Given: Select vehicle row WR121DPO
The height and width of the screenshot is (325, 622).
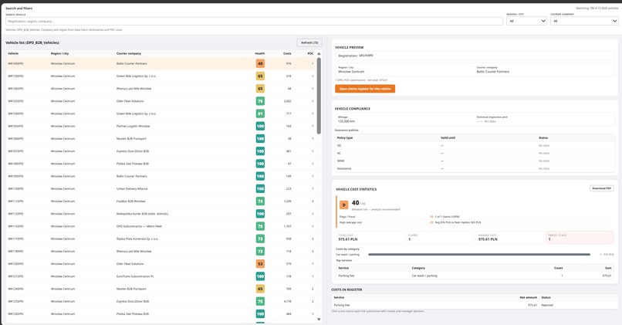Looking at the screenshot, I should click(161, 276).
